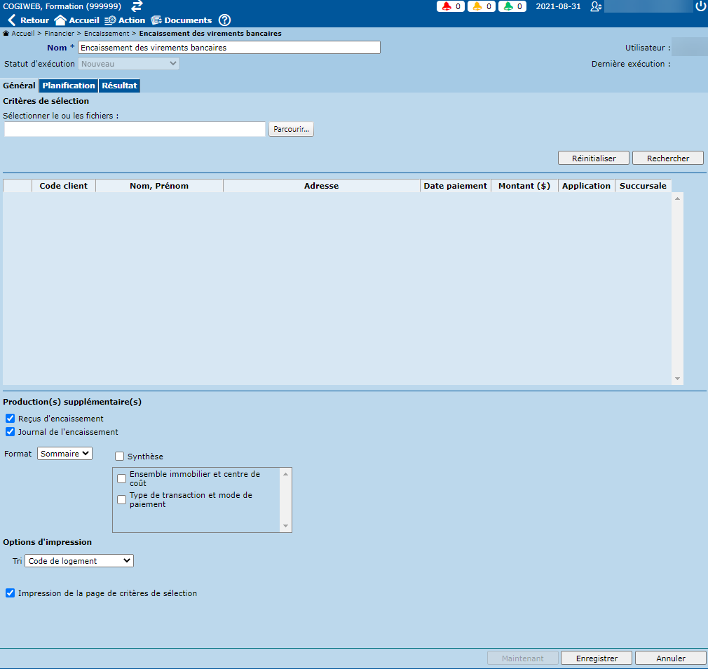The height and width of the screenshot is (669, 708).
Task: Click the Parcourir... browse button
Action: [x=291, y=130]
